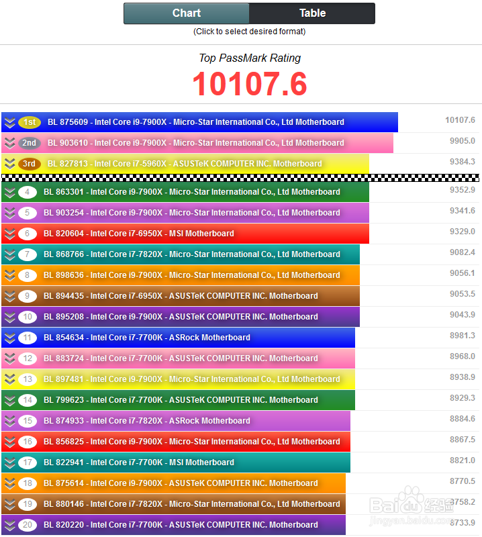The image size is (482, 537).
Task: Select the score 8733.9
Action: (463, 524)
